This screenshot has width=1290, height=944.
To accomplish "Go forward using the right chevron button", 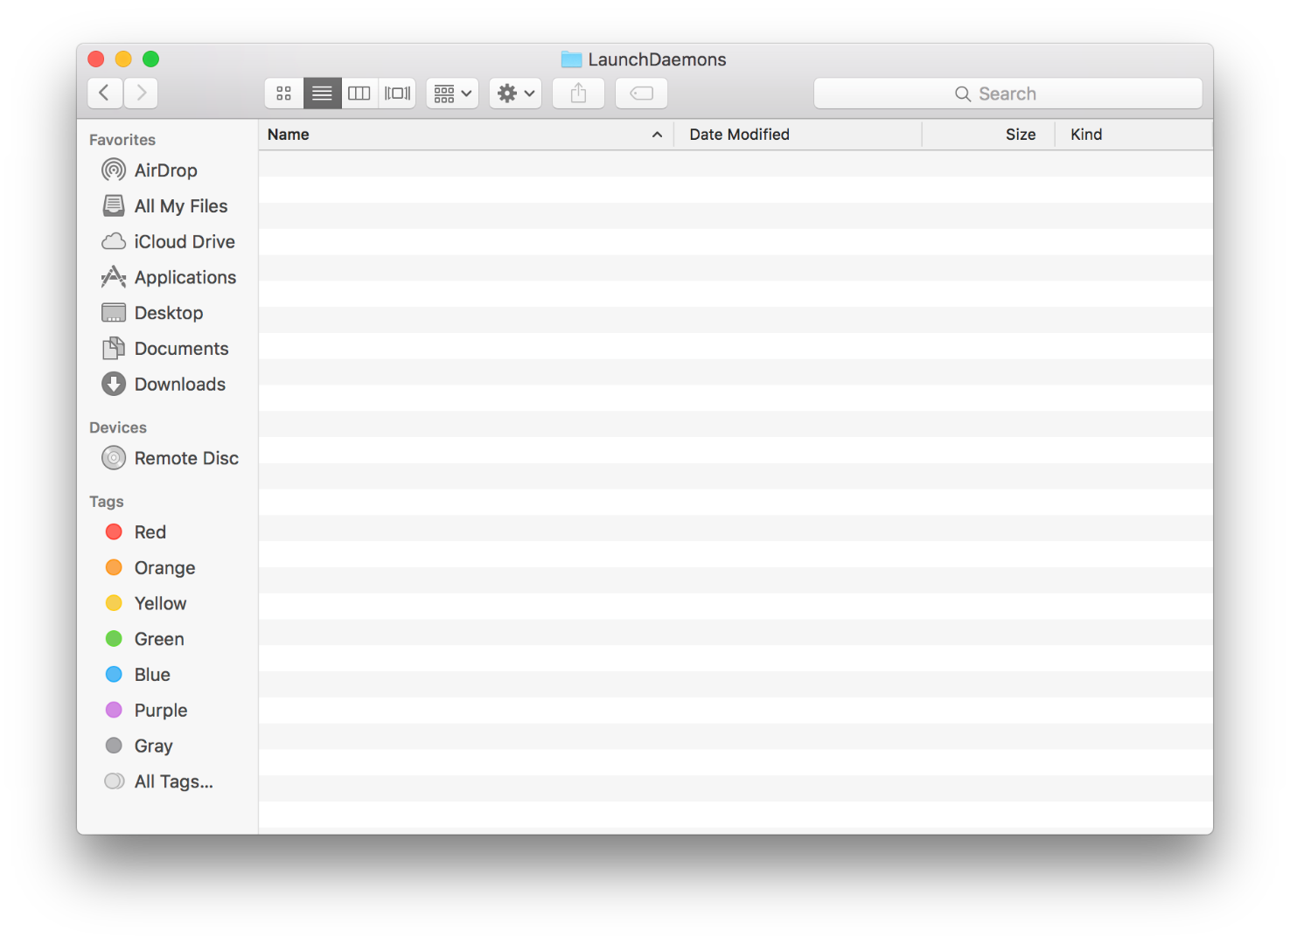I will pyautogui.click(x=141, y=93).
